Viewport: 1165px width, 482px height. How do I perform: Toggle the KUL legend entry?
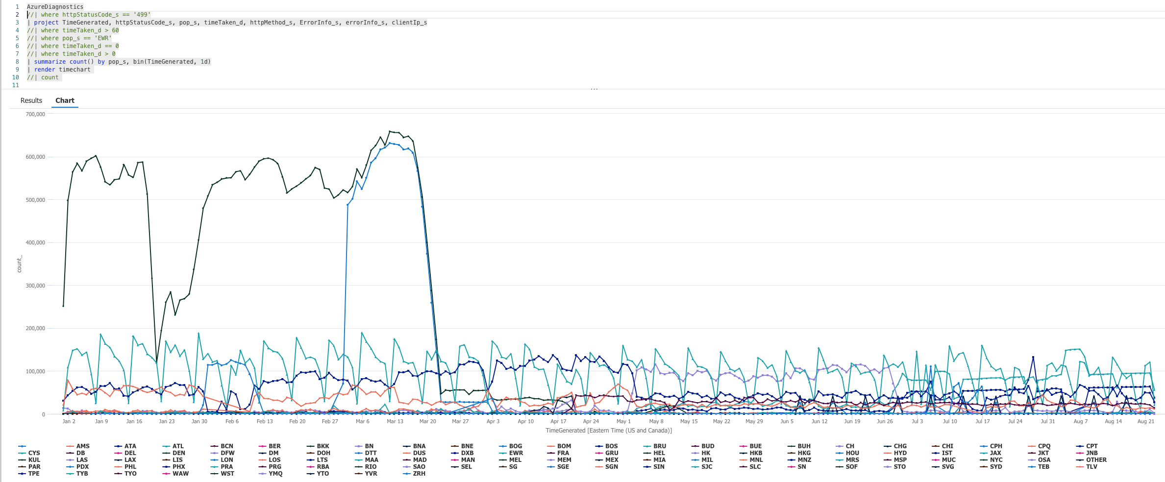(29, 460)
